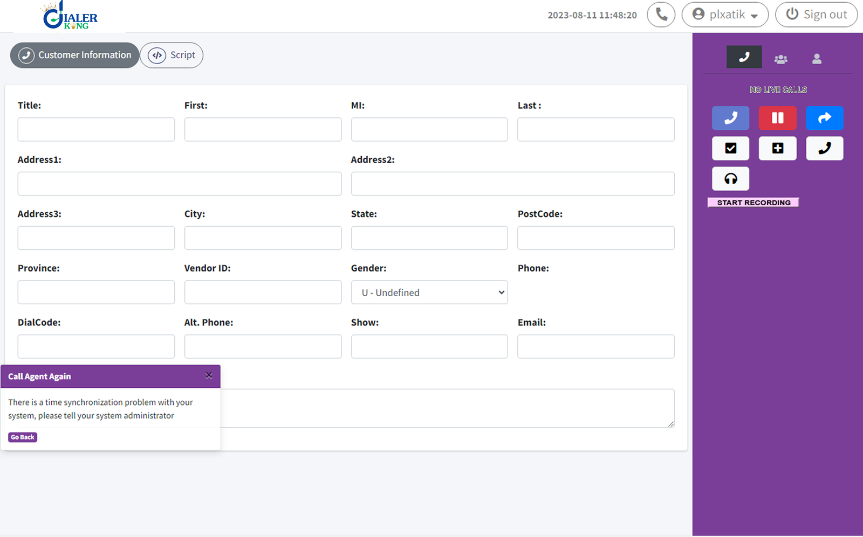Click the Sign out button
The height and width of the screenshot is (537, 863).
pos(816,15)
